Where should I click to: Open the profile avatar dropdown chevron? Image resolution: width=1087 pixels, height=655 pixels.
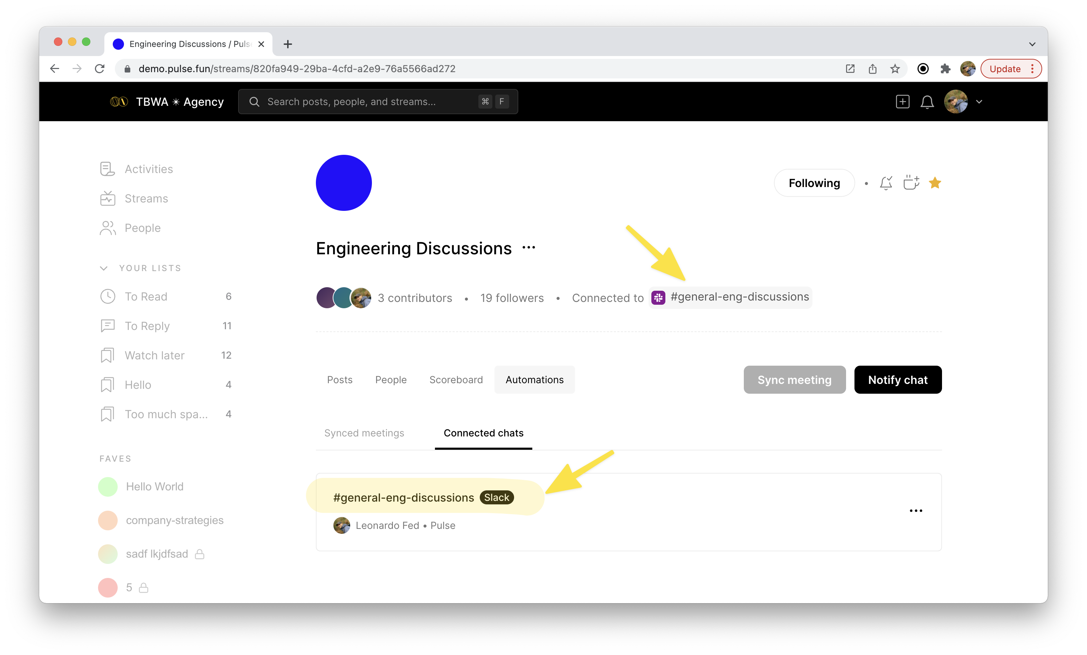pos(979,102)
